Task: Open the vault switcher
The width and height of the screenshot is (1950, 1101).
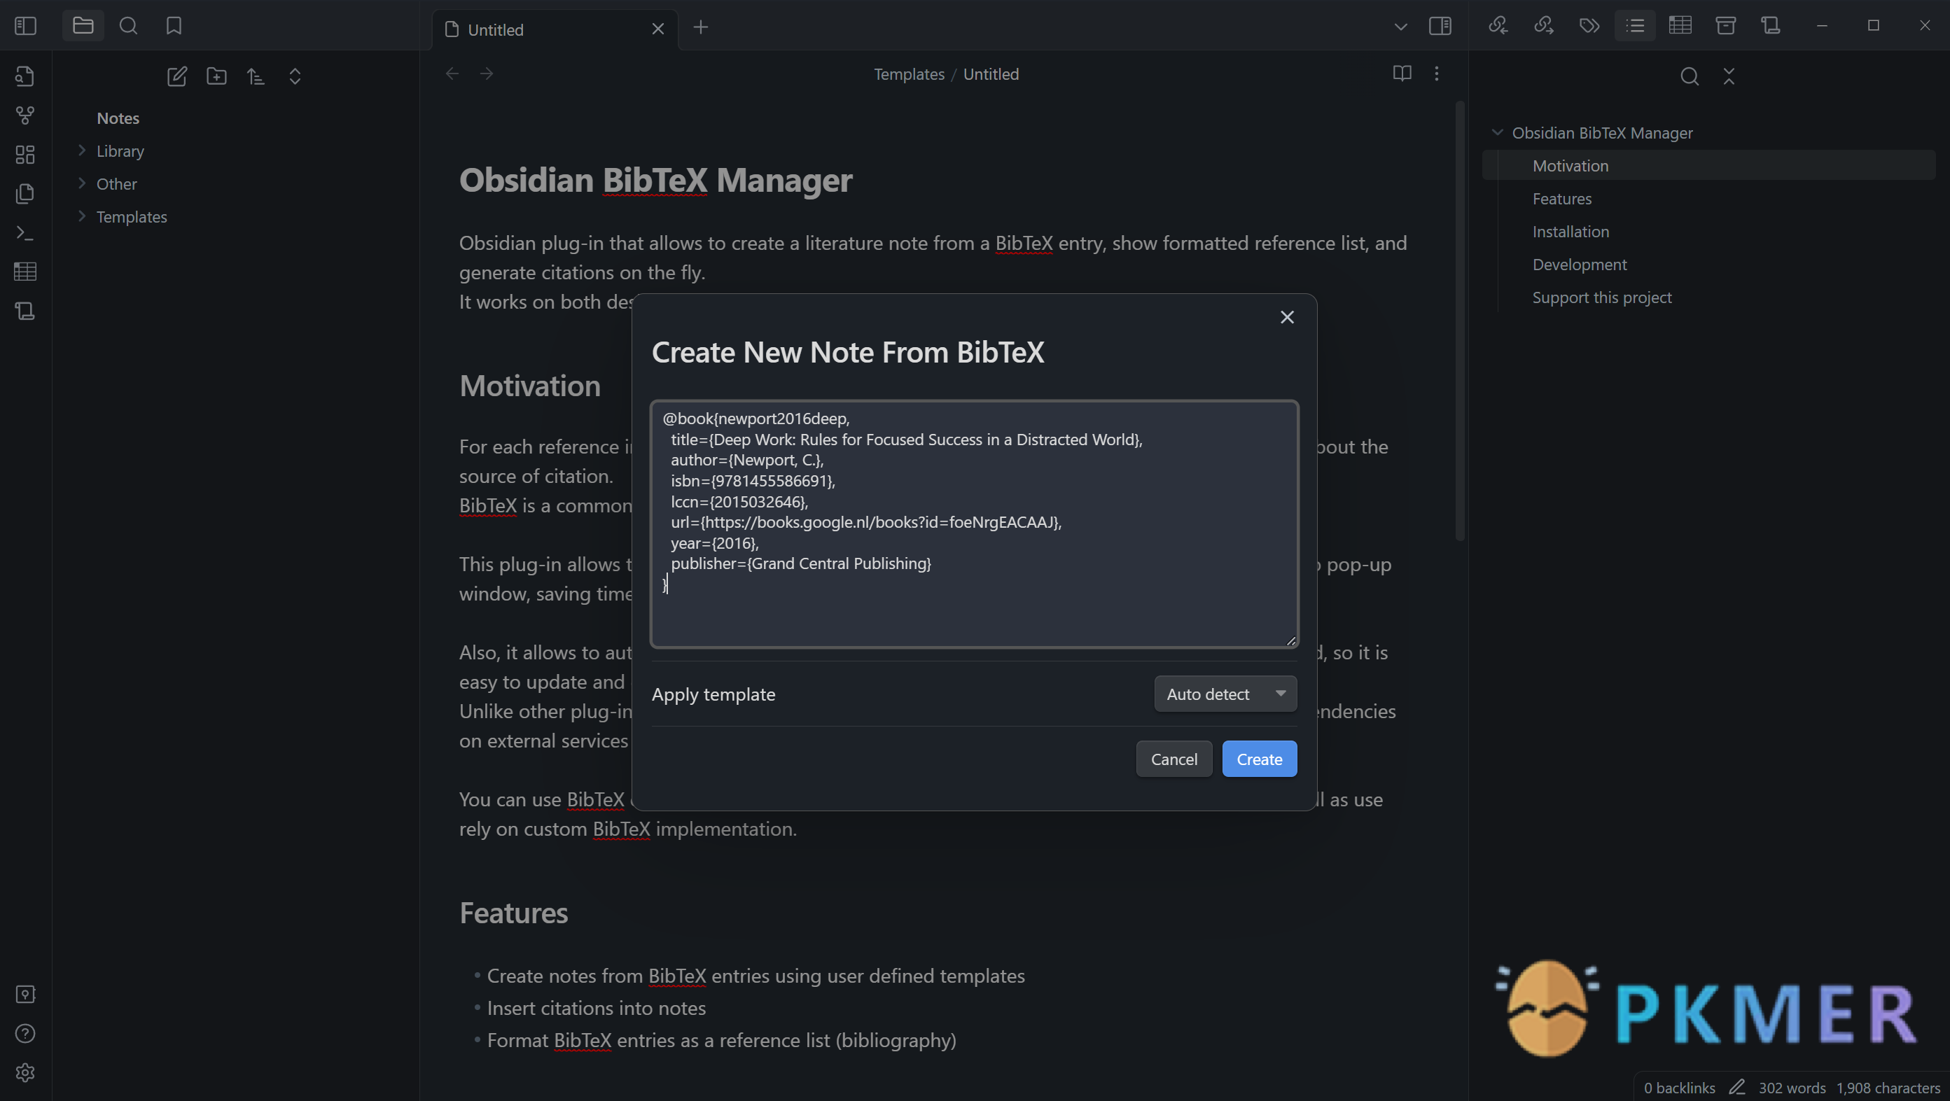Action: (x=25, y=995)
